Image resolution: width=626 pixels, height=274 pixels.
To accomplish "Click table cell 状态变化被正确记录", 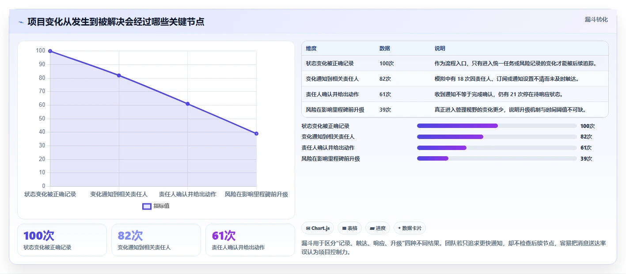I will tap(330, 64).
